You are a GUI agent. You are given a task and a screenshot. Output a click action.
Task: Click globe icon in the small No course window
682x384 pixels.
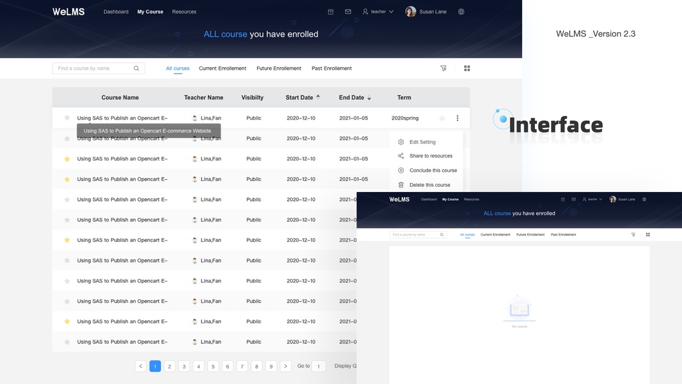click(x=644, y=200)
